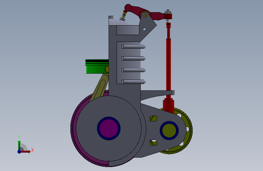Select the wide red tappet guide cylinder
Screen dimensions: 263x171
tap(168, 106)
